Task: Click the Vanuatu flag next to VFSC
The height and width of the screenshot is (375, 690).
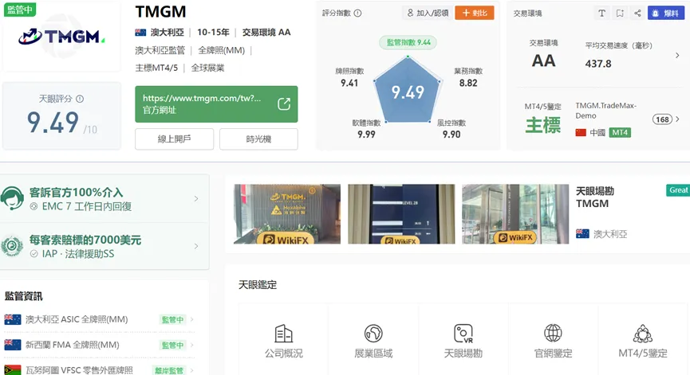Action: pyautogui.click(x=12, y=369)
